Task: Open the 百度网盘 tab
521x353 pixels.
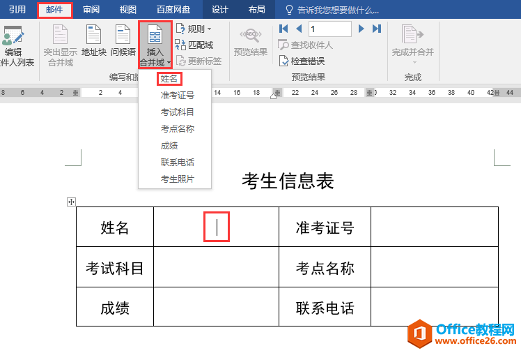Action: 173,10
